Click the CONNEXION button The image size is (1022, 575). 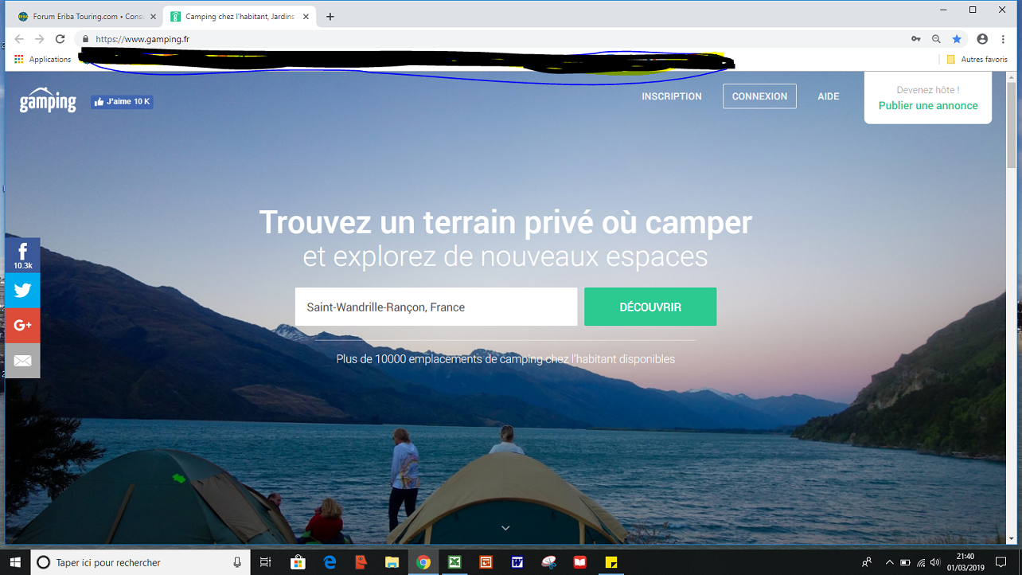point(759,96)
